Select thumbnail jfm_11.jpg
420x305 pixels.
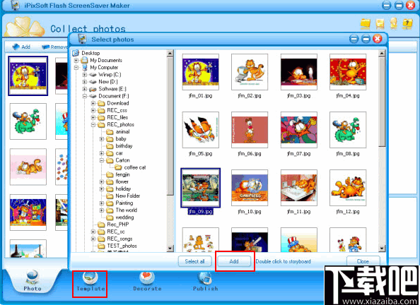pos(298,188)
